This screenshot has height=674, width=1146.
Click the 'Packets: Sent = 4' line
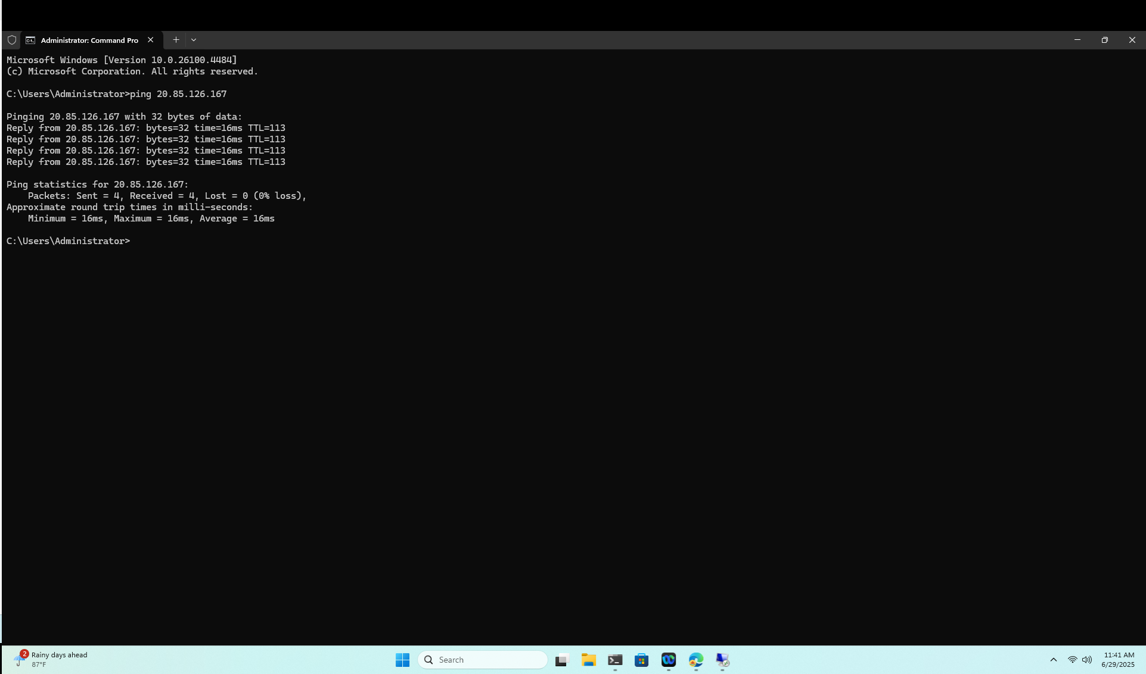point(167,196)
